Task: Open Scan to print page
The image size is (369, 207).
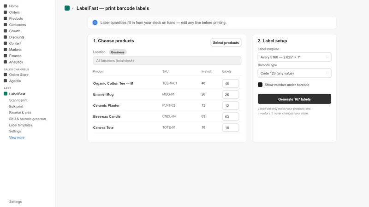Action: pyautogui.click(x=18, y=100)
